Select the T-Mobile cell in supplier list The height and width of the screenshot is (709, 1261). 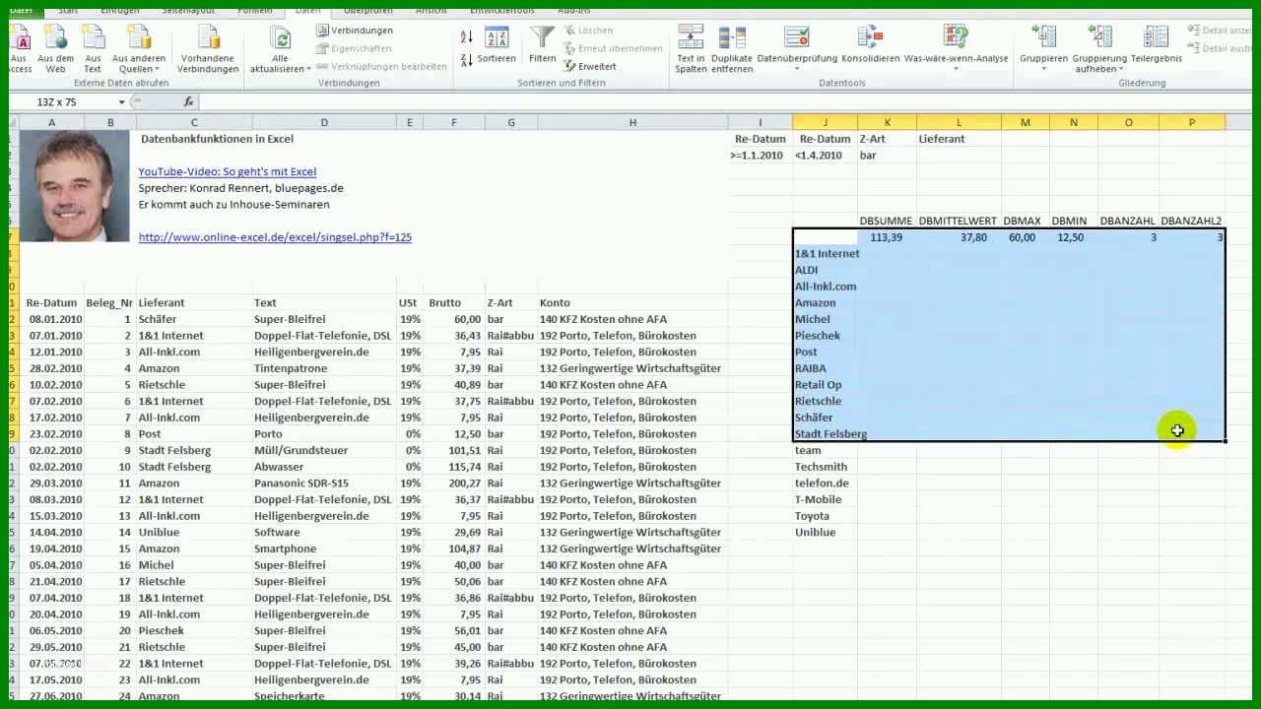(825, 499)
